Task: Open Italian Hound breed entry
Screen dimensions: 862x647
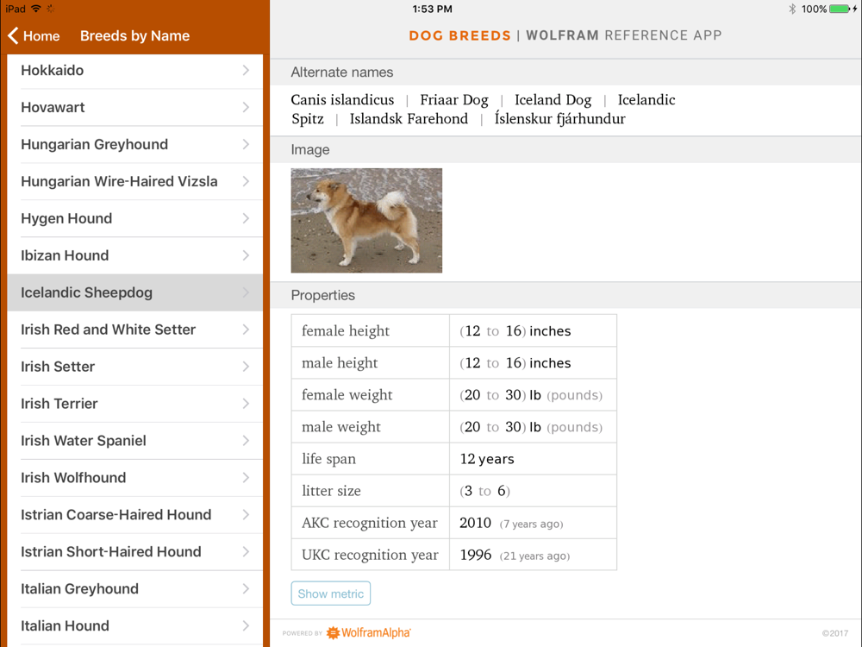Action: coord(135,625)
